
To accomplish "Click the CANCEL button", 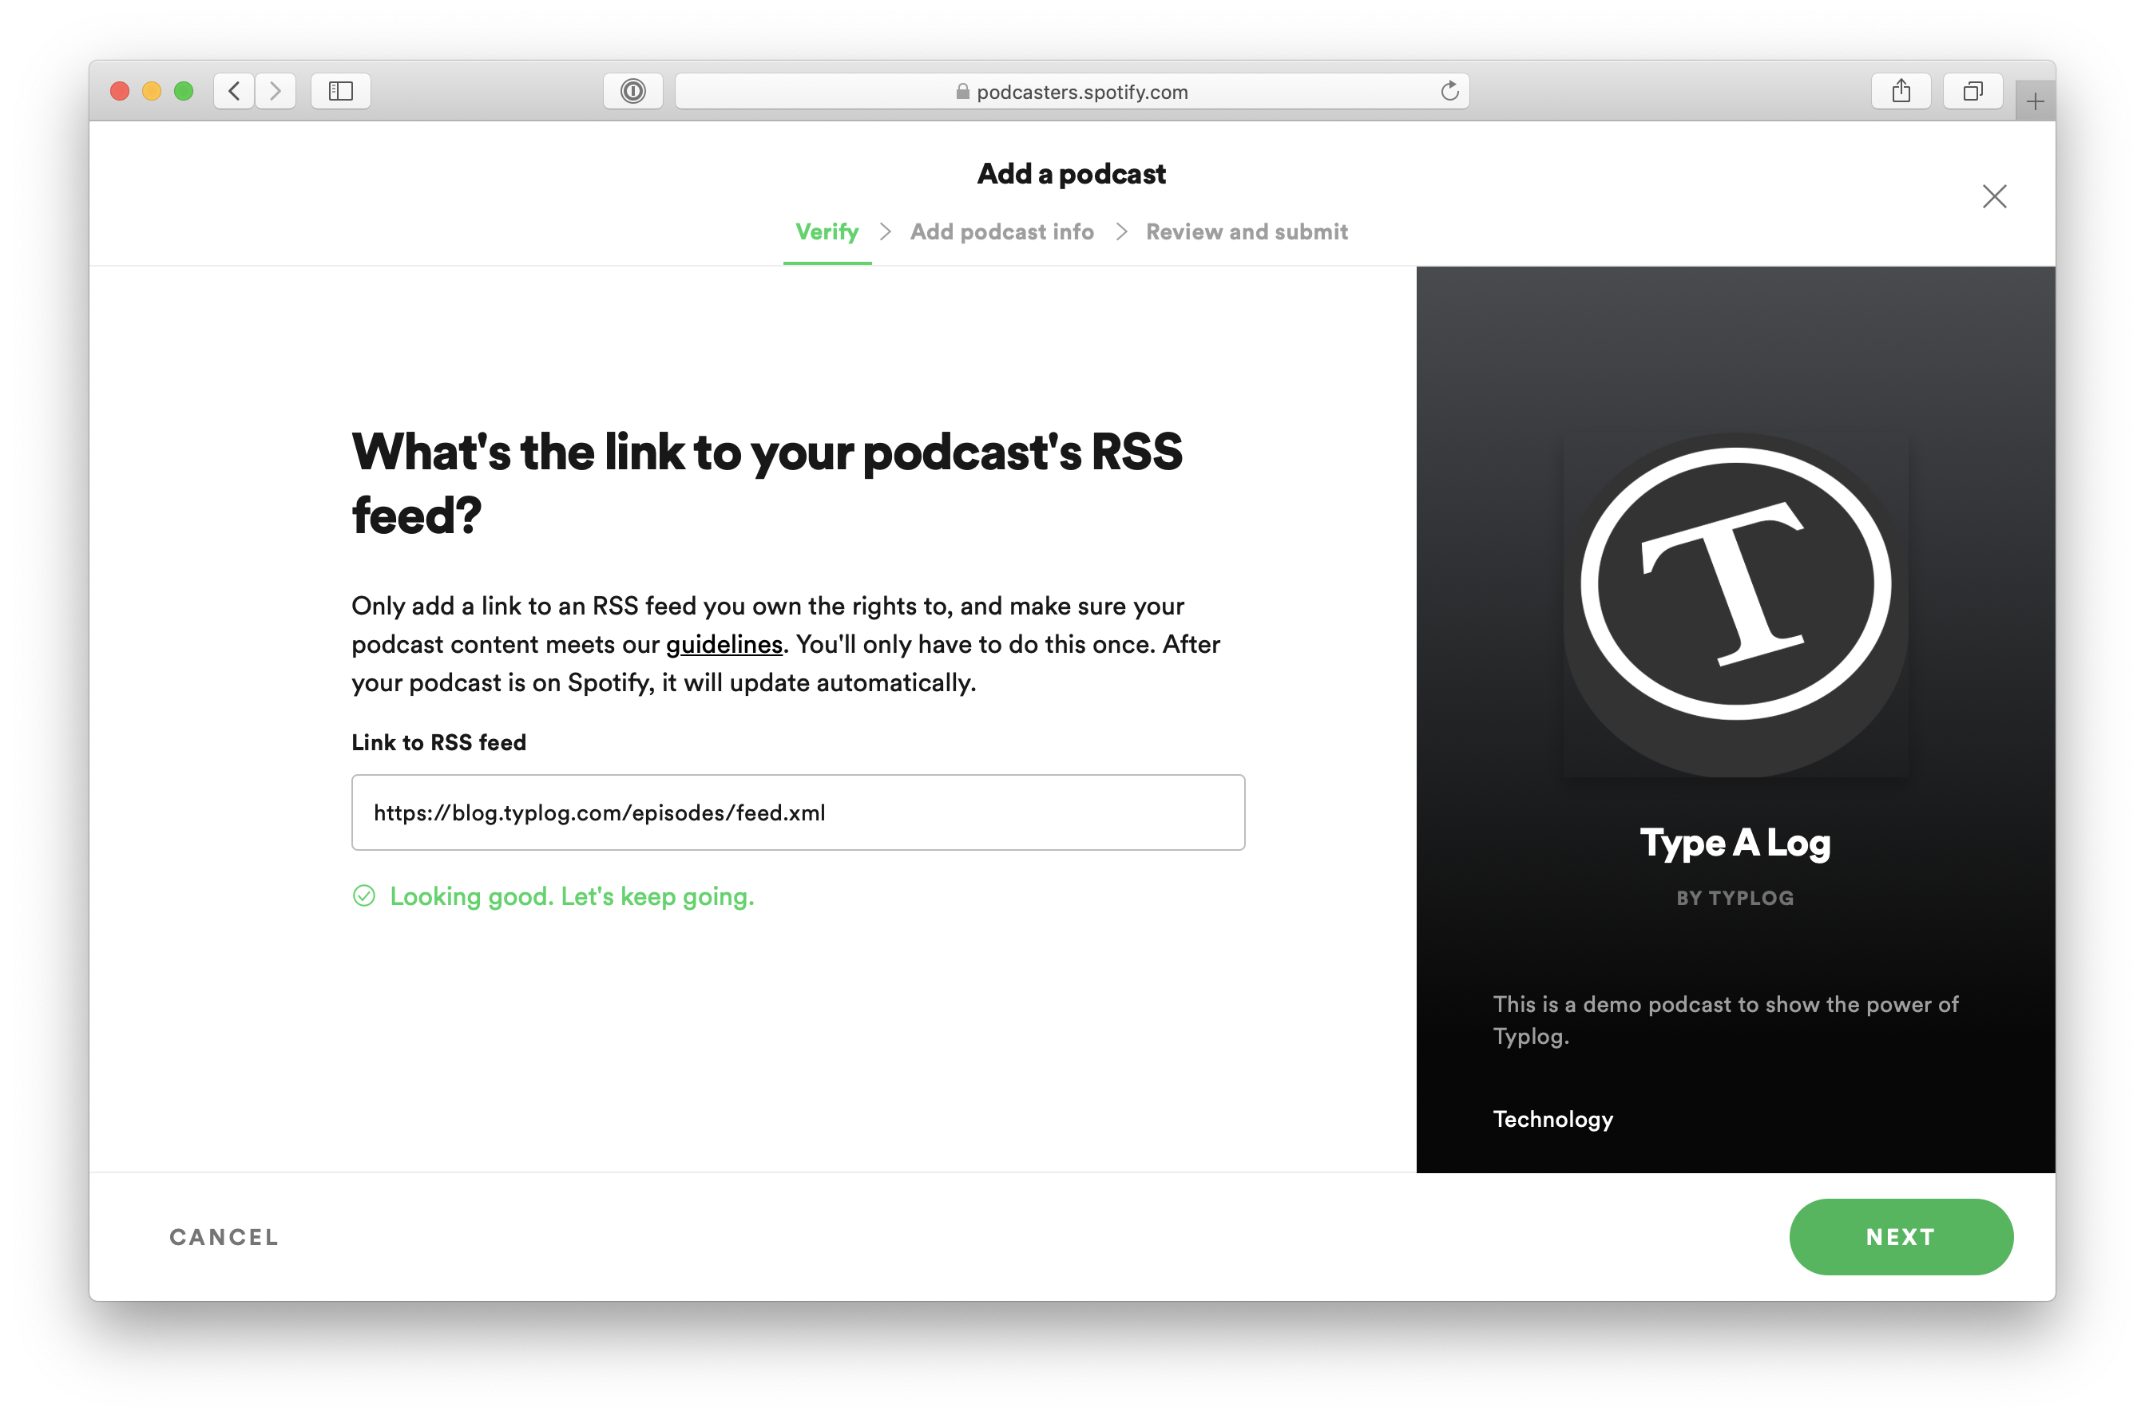I will click(222, 1237).
